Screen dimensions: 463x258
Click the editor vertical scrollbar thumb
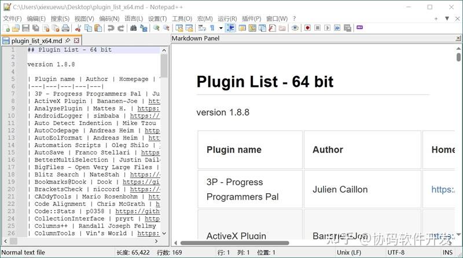click(164, 66)
